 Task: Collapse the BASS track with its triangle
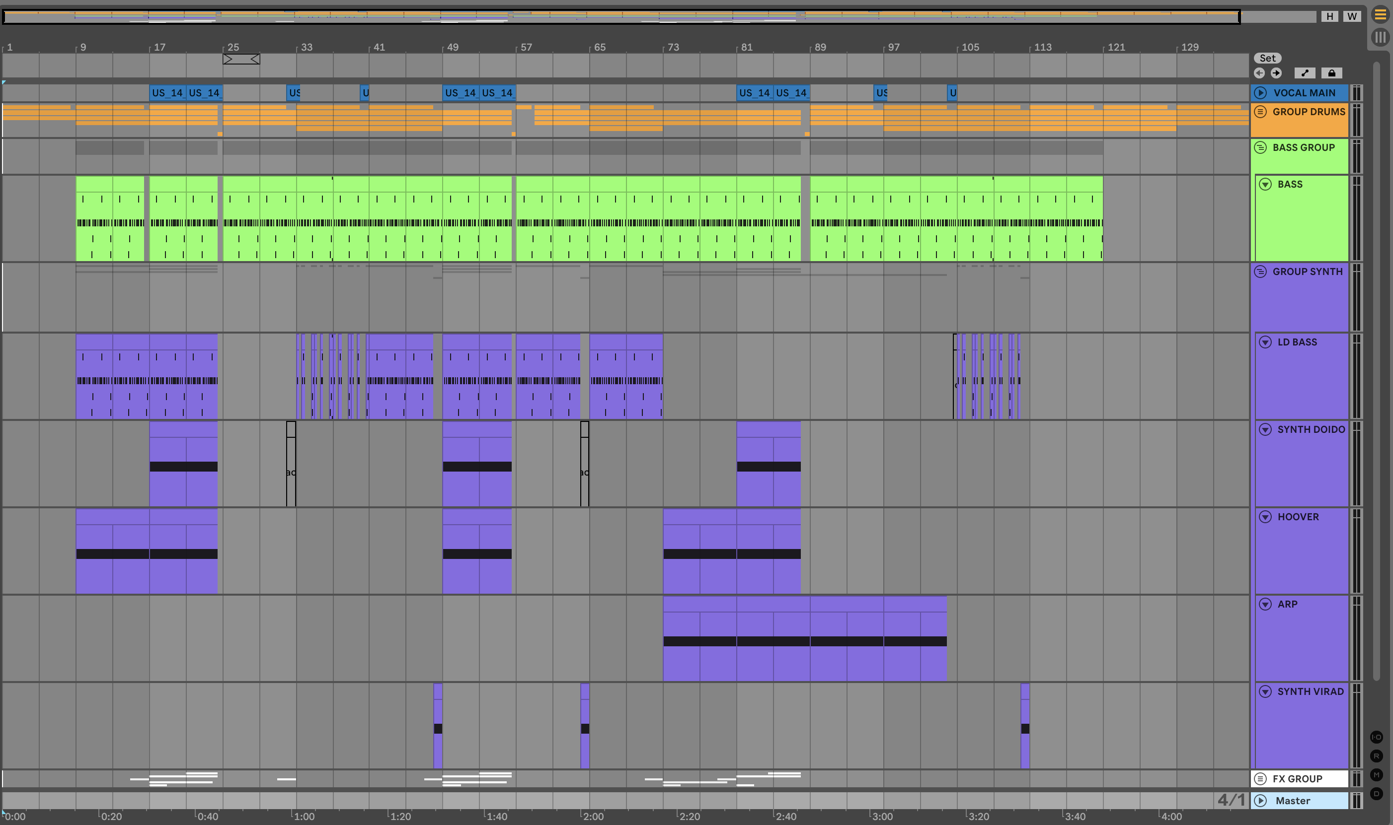[1265, 185]
